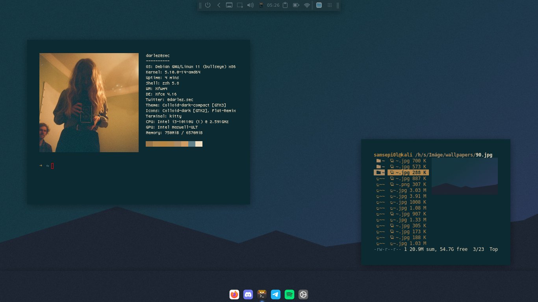
Task: Click the 90.jpg preview thumbnail
Action: [464, 176]
